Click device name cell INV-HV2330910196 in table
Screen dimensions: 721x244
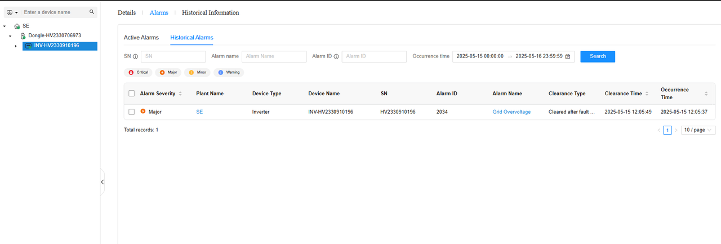[x=331, y=112]
